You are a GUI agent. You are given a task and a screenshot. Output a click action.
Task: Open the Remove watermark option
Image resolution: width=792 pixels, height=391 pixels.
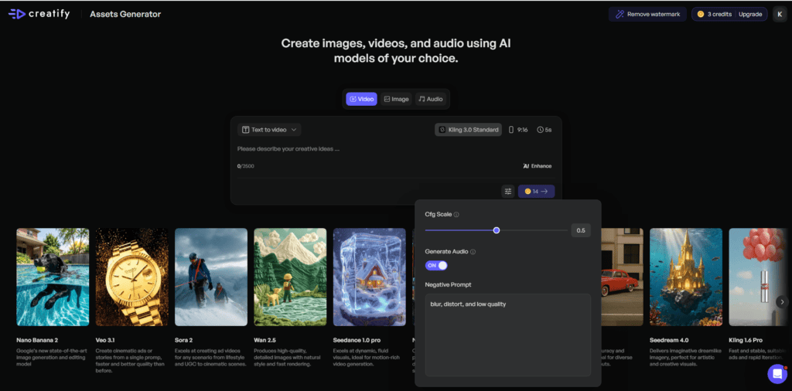pos(647,14)
